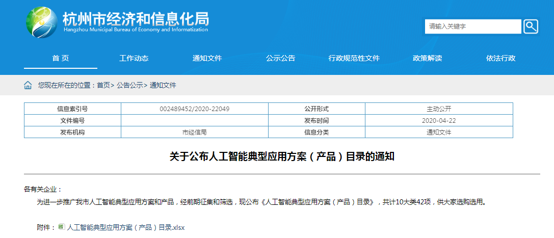Open 行政规范性文件 menu item
Screen dimensions: 554x238
pyautogui.click(x=354, y=58)
